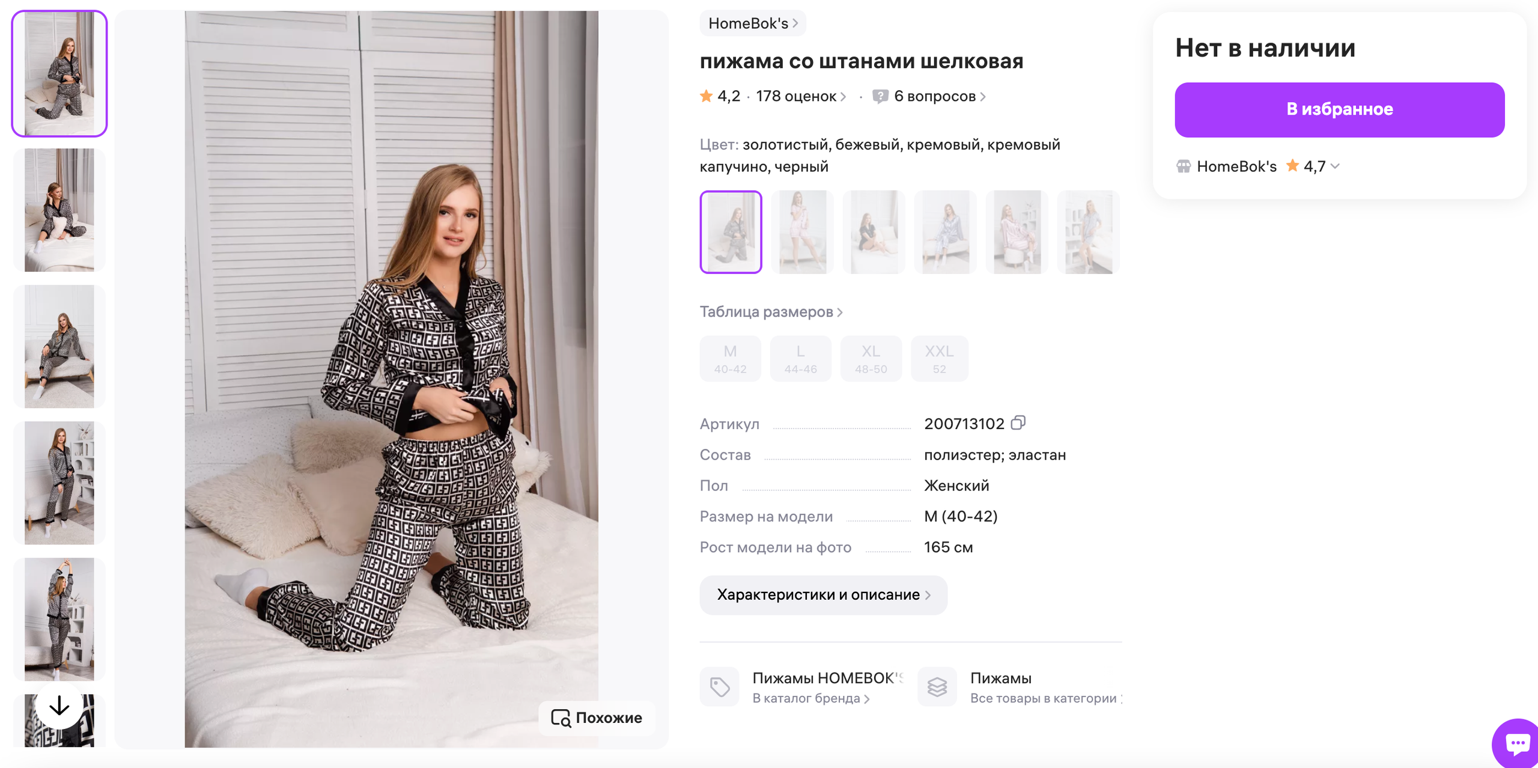Click store icon next to HomeBok's seller
The width and height of the screenshot is (1538, 768).
(1183, 166)
